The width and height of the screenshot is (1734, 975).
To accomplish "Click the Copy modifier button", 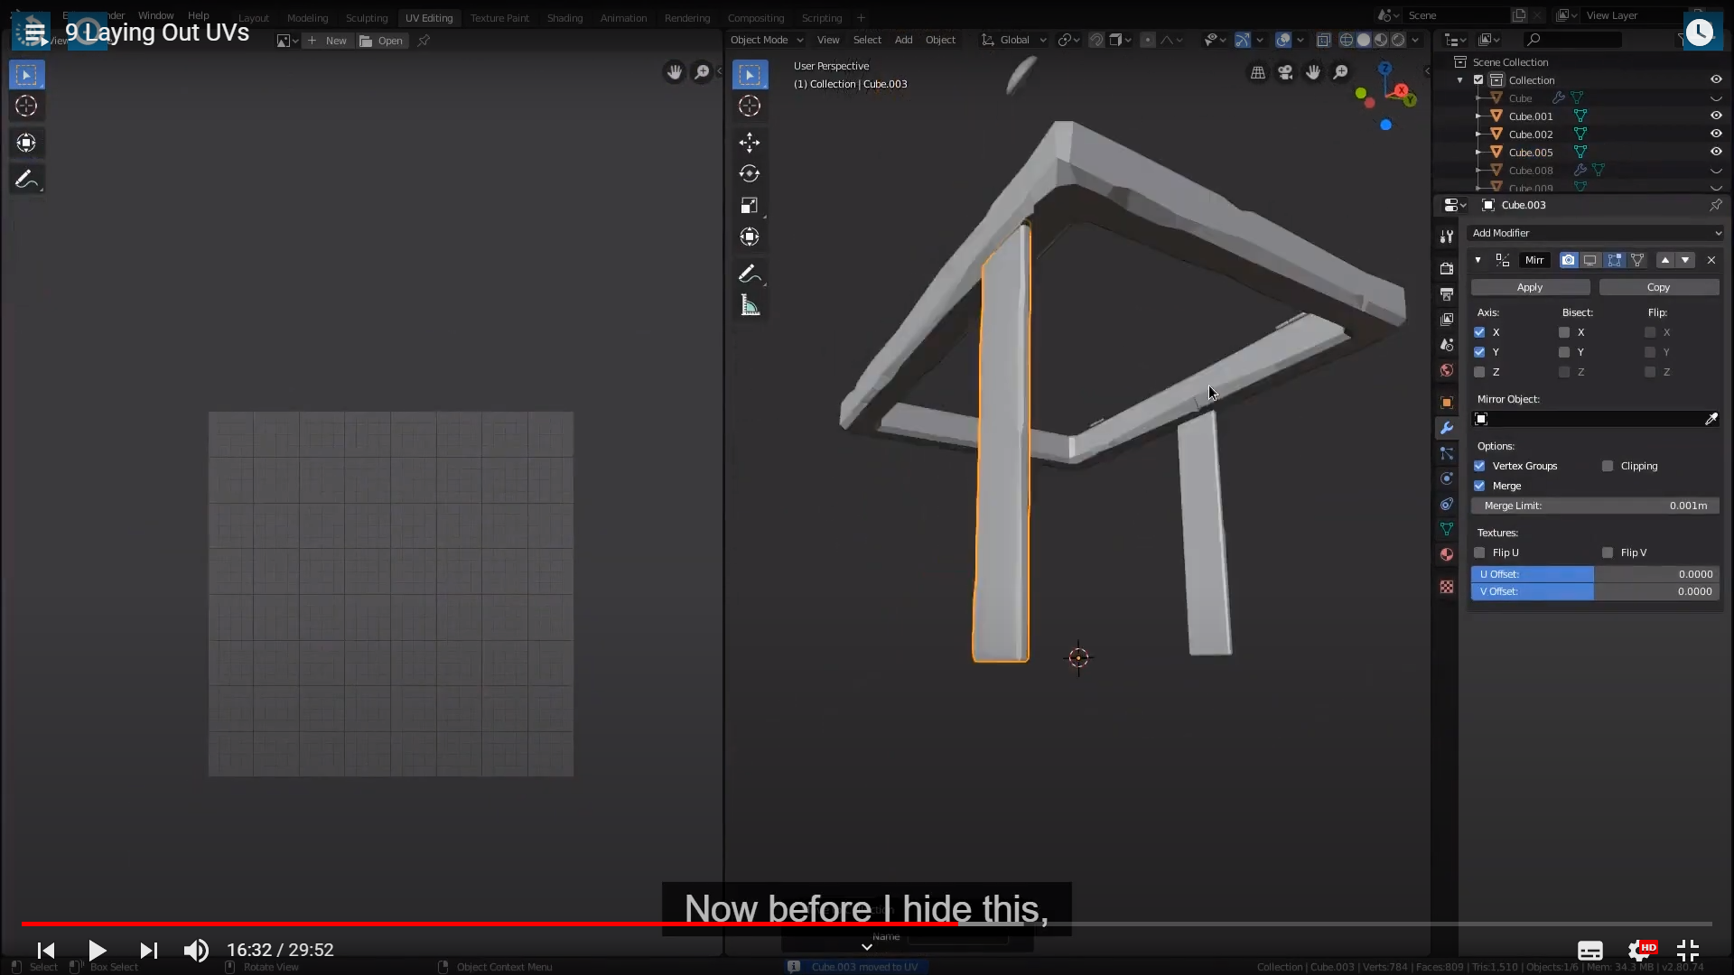I will click(1658, 287).
